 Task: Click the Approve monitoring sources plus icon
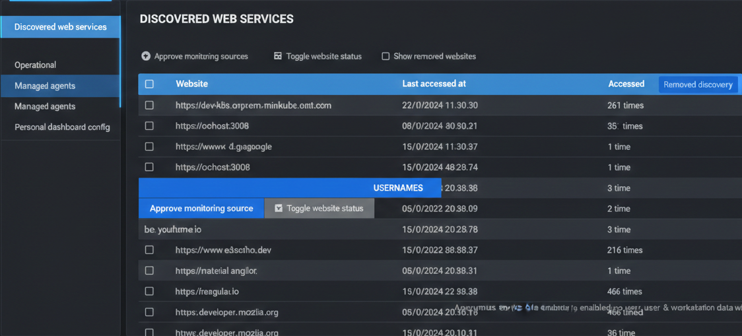[146, 56]
